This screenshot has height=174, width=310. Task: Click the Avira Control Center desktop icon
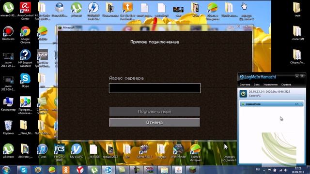[25, 11]
